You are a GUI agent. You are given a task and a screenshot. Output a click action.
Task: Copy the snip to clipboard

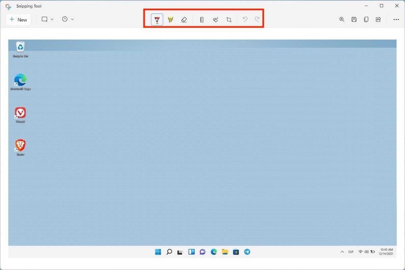(x=366, y=20)
